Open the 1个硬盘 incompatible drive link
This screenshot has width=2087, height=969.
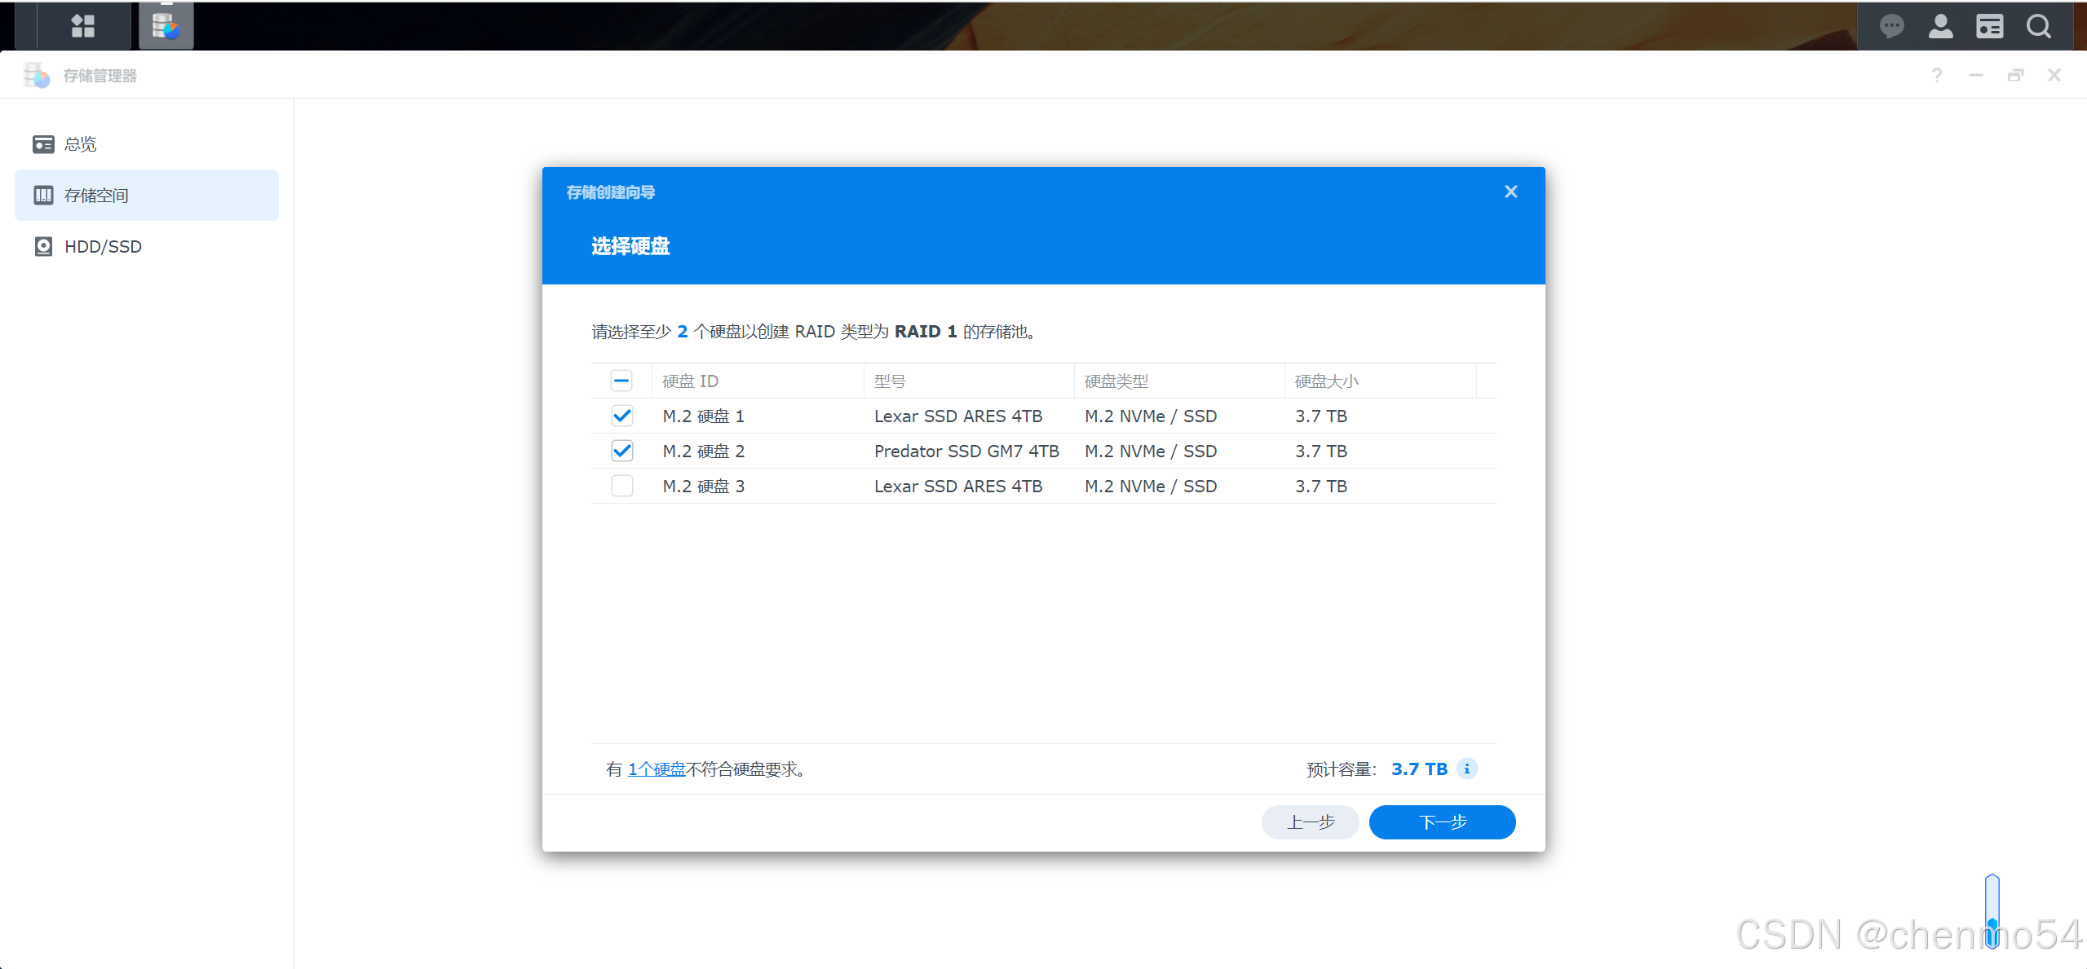[657, 769]
